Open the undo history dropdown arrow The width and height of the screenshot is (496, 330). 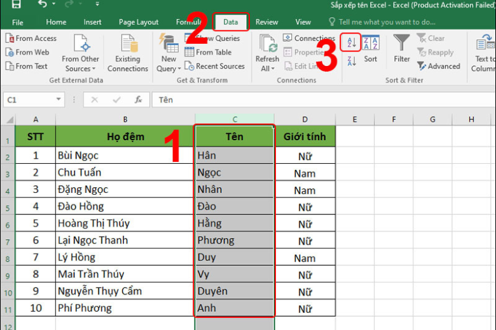point(54,4)
